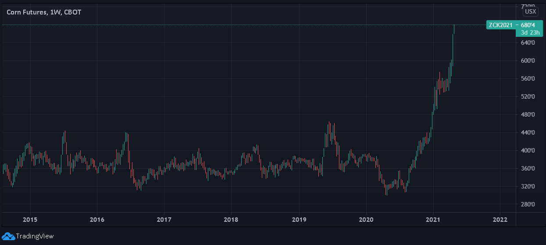
Task: Click the 560'0 price scale label
Action: (528, 79)
